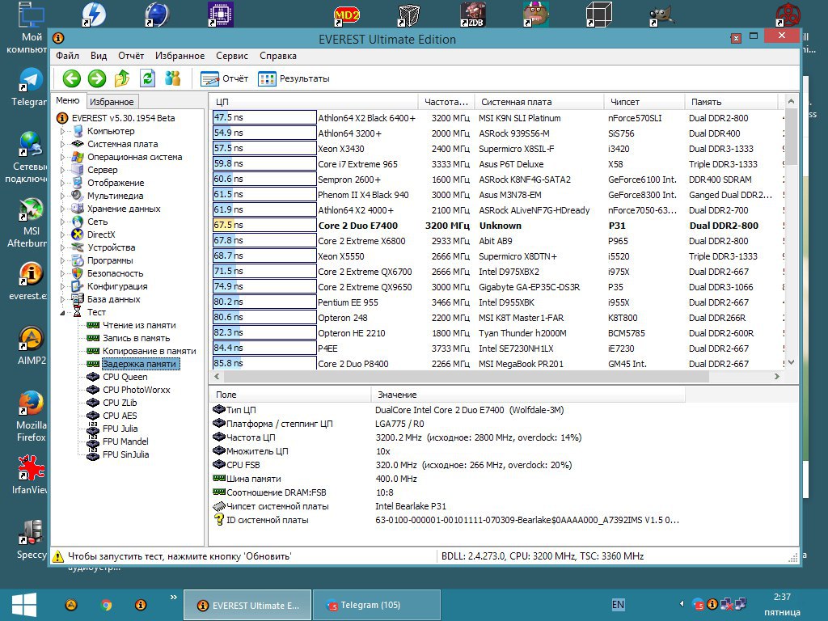Switch to the Избранное sidebar tab
828x621 pixels.
(x=112, y=101)
